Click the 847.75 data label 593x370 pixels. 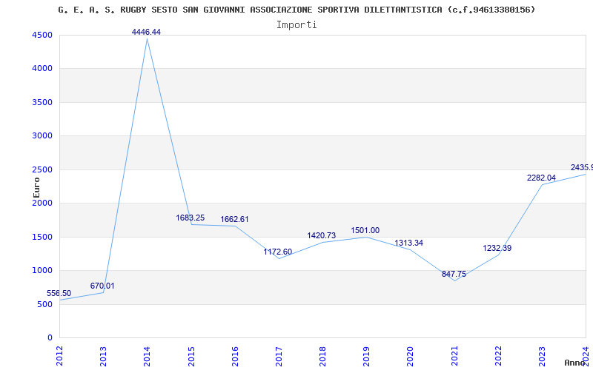coord(454,274)
